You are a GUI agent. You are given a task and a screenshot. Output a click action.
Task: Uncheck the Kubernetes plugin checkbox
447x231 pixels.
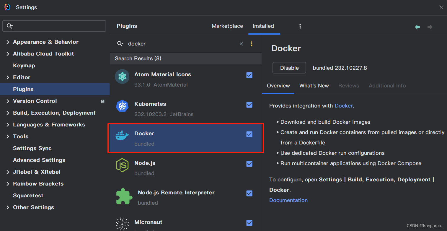pyautogui.click(x=249, y=105)
